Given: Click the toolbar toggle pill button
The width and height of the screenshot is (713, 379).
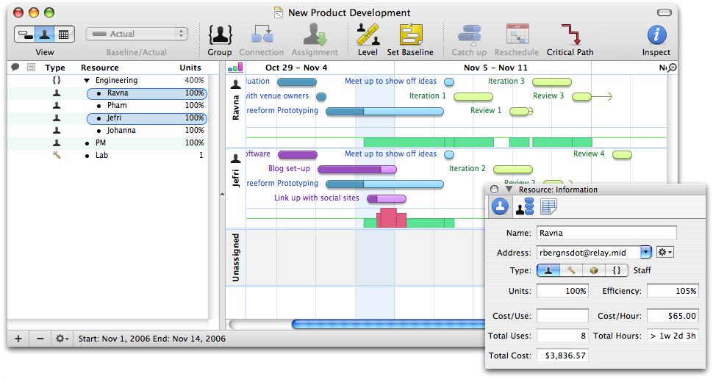Looking at the screenshot, I should (664, 12).
